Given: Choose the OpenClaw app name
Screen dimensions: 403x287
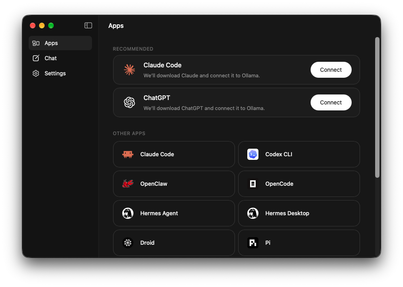Looking at the screenshot, I should coord(154,184).
